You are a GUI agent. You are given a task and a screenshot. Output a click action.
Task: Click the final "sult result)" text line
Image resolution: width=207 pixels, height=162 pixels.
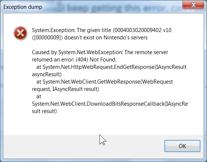click(x=44, y=111)
